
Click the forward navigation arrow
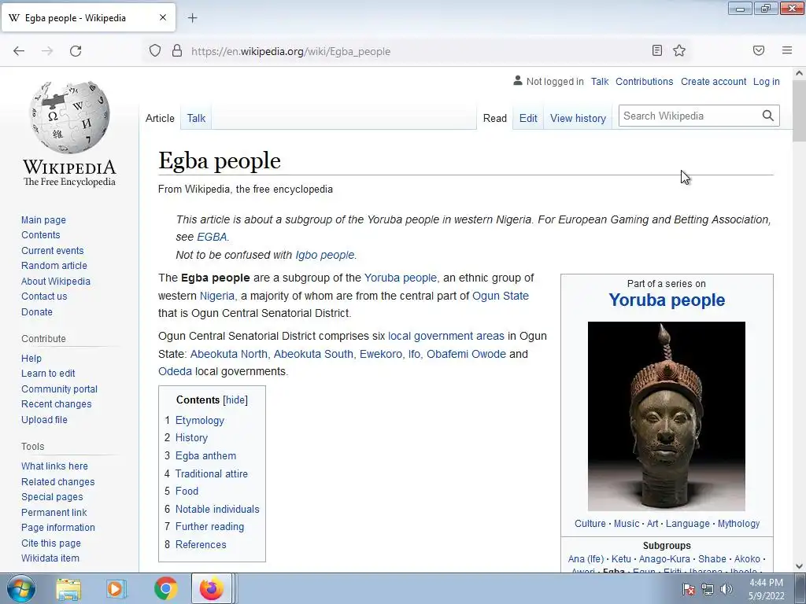tap(47, 51)
